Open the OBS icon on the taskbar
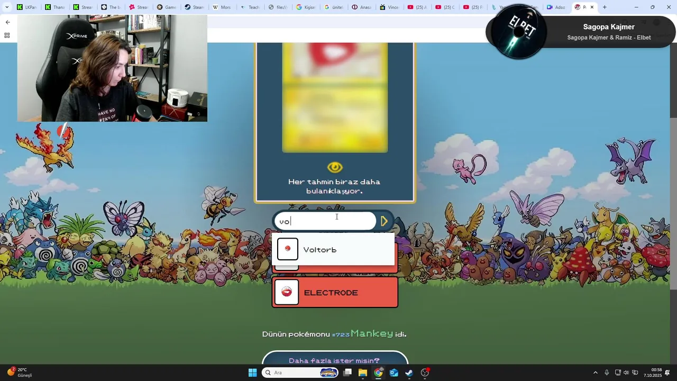The width and height of the screenshot is (677, 381). [x=425, y=373]
